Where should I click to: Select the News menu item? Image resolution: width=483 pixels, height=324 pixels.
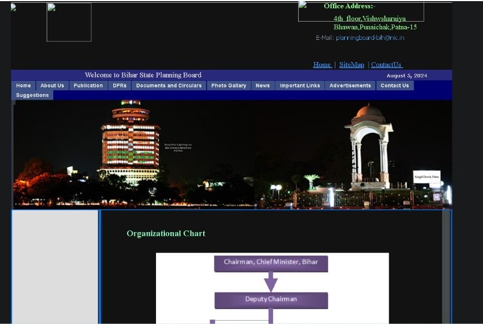[263, 85]
